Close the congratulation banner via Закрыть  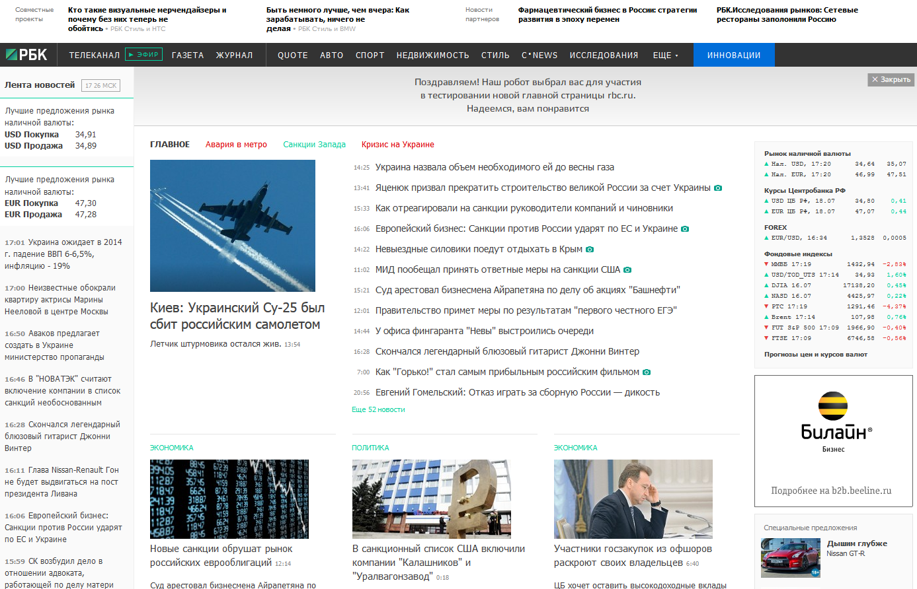[892, 79]
